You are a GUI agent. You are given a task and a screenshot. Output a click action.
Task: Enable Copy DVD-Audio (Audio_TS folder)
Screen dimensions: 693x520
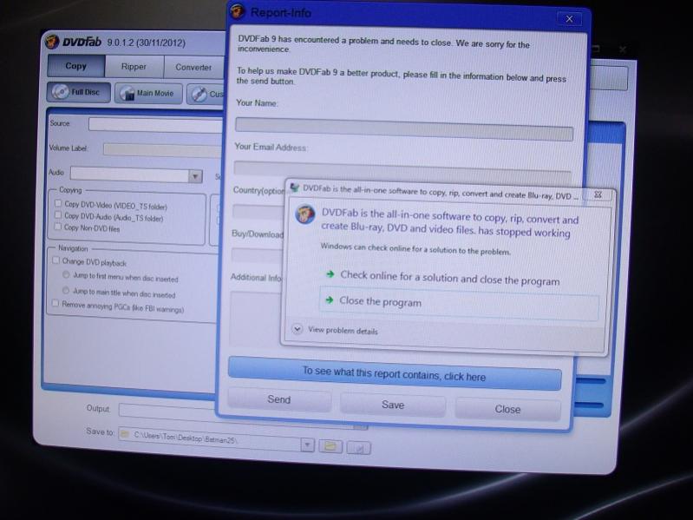click(58, 214)
